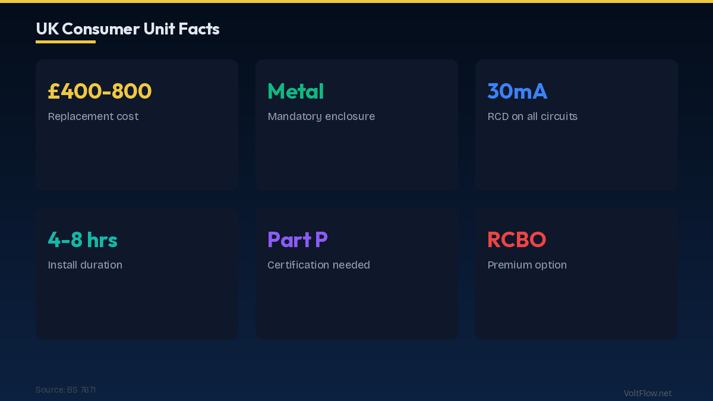Screen dimensions: 713x401
Task: Select the red RCBO heading
Action: point(516,240)
